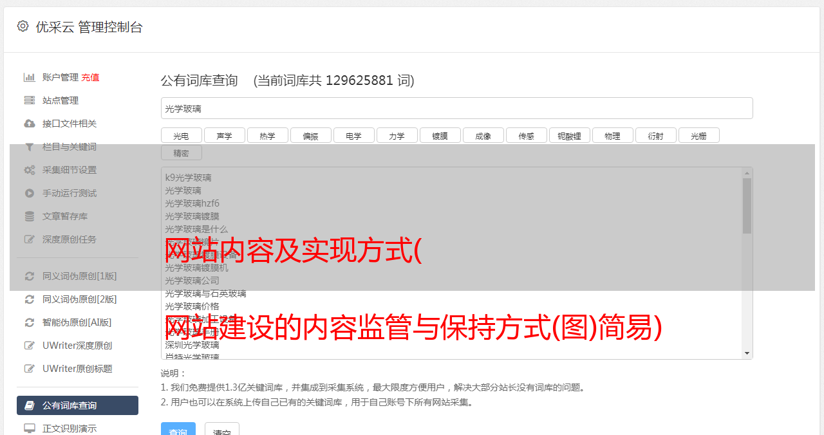Open the 公有词库查询 book icon

coord(30,405)
